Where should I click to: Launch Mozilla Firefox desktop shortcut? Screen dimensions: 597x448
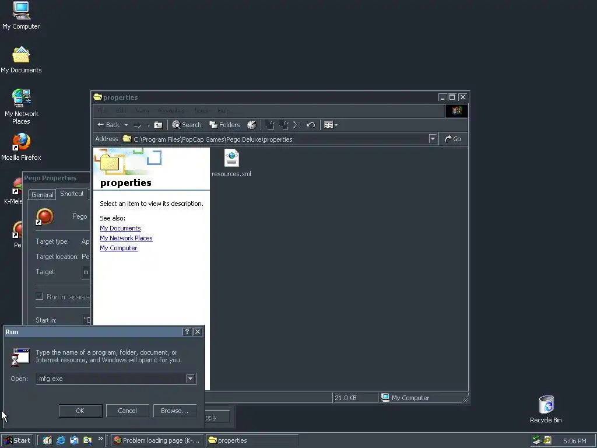point(21,147)
